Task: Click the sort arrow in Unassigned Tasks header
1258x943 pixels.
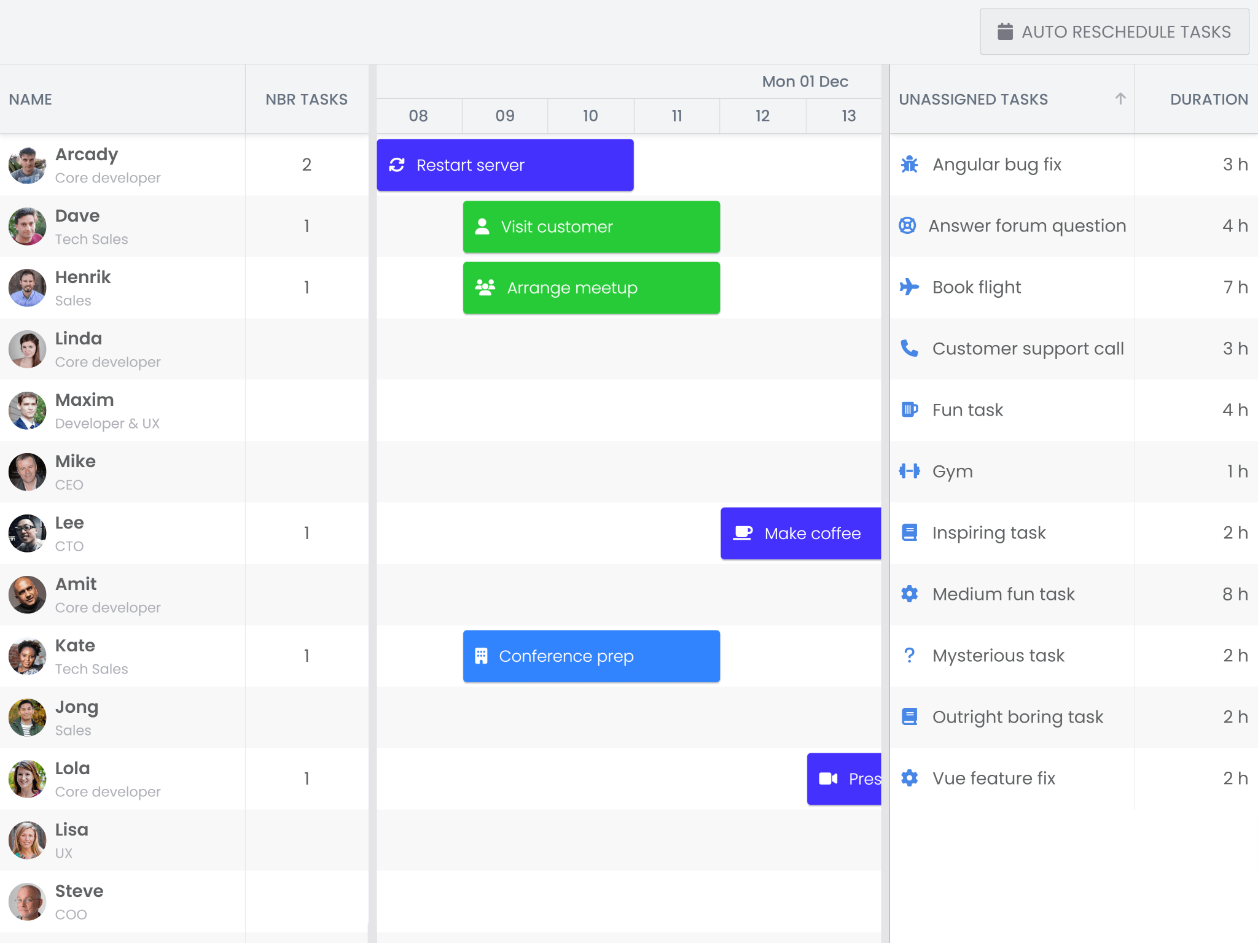Action: pyautogui.click(x=1120, y=99)
